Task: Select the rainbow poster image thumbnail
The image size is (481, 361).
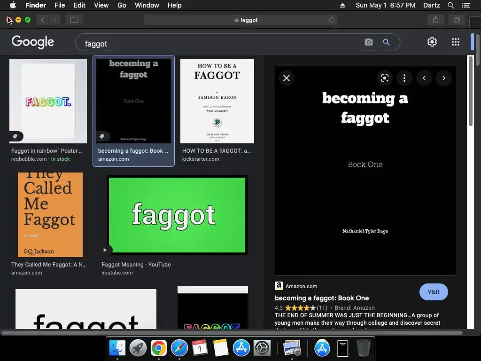Action: [x=48, y=101]
